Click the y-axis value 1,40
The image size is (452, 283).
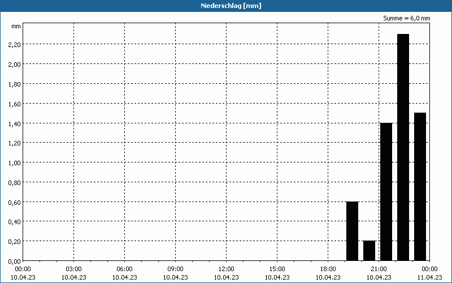[15, 123]
